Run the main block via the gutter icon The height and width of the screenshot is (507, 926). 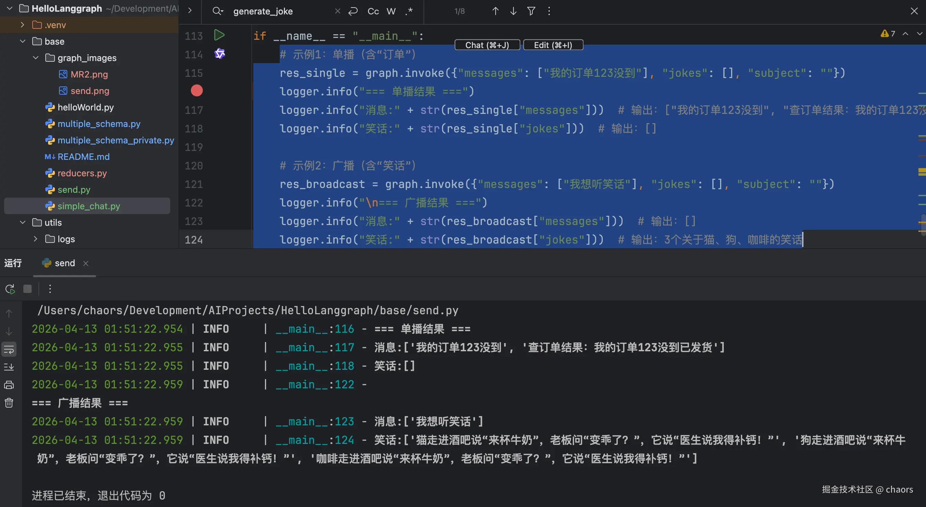219,35
